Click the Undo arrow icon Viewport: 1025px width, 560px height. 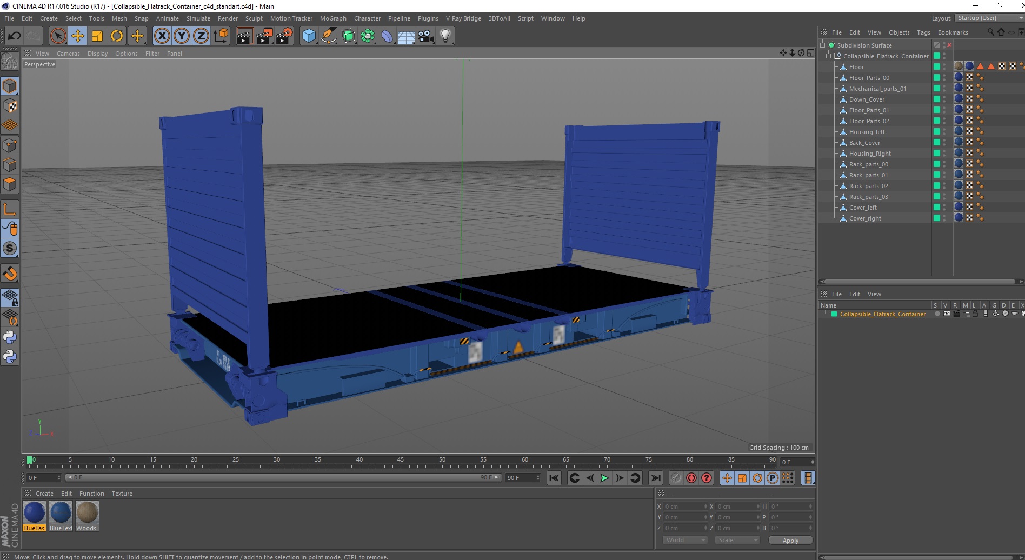(15, 36)
